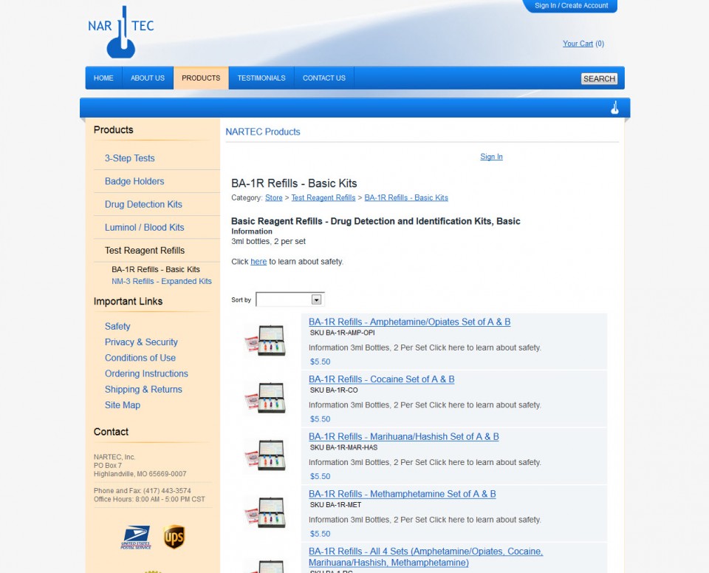Click SKU BA-1R-CO text
Viewport: 709px width, 573px height.
click(x=334, y=390)
